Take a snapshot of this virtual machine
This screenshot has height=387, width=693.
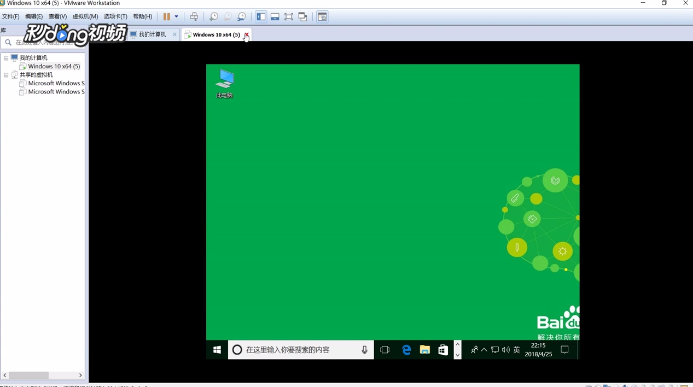coord(214,17)
